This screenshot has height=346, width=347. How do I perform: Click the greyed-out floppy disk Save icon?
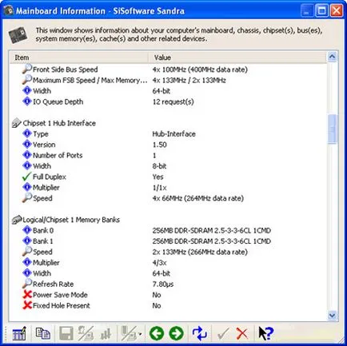[x=66, y=333]
